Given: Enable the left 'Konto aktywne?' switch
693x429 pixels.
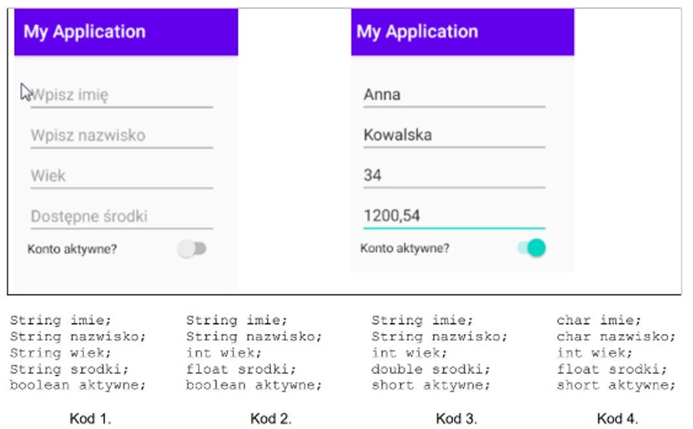Looking at the screenshot, I should [192, 249].
